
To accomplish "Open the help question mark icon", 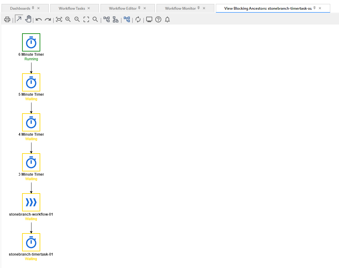I will tap(158, 20).
